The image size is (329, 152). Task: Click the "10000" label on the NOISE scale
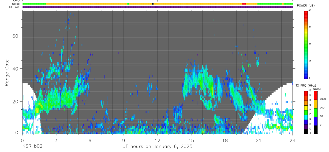coord(323,99)
